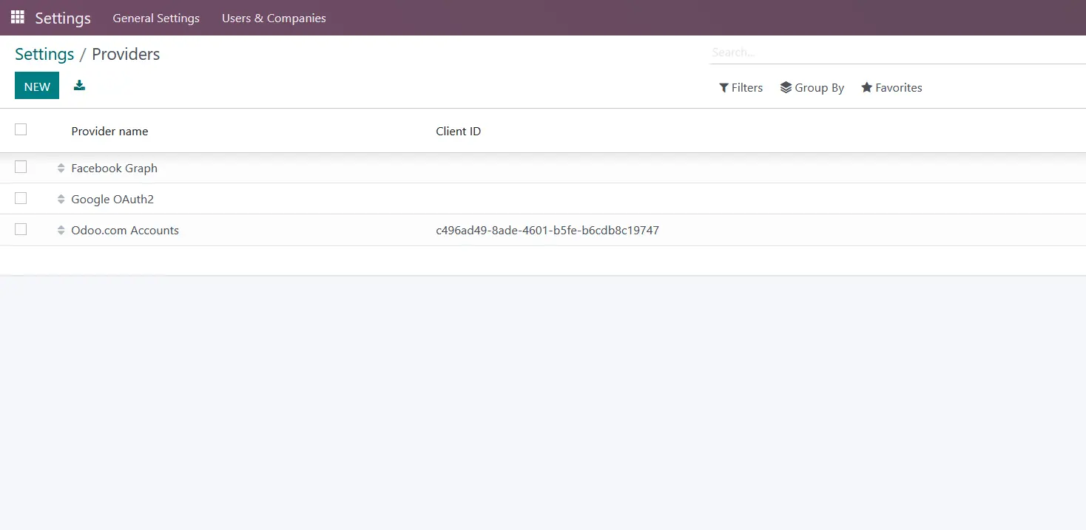
Task: Click the drag handle next to Google OAuth2
Action: click(x=61, y=199)
